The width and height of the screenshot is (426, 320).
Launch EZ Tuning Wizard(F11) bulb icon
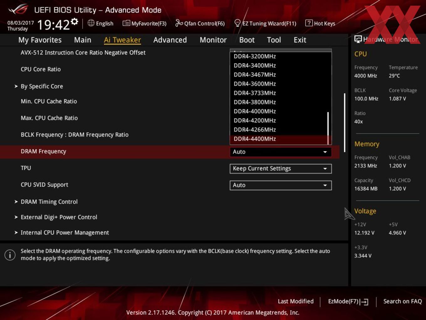coord(237,23)
